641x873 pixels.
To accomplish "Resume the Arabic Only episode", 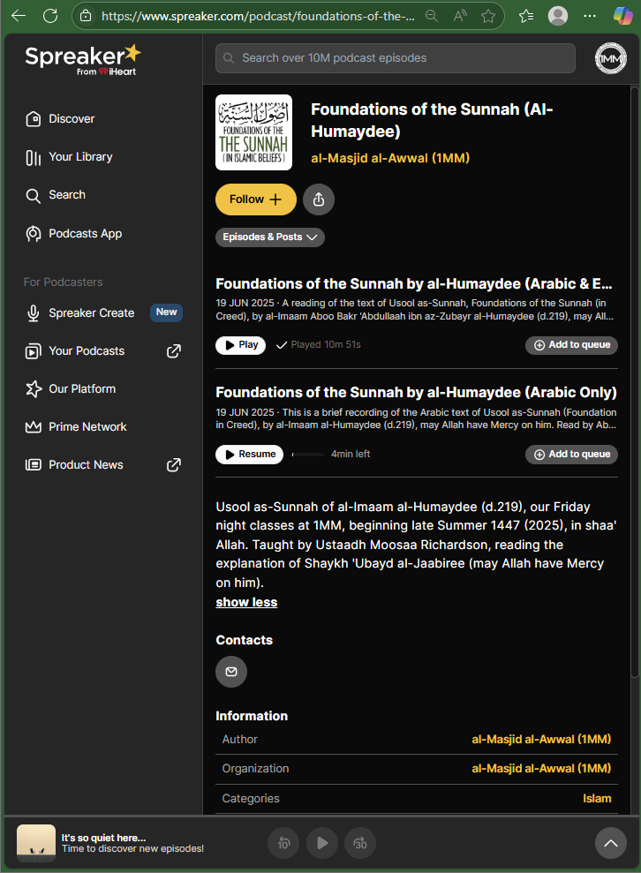I will click(250, 455).
